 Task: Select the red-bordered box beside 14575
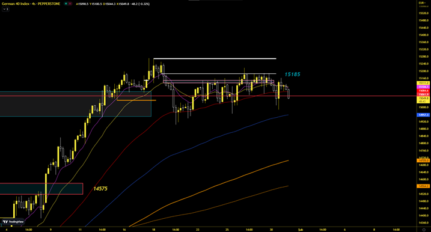click(x=41, y=189)
